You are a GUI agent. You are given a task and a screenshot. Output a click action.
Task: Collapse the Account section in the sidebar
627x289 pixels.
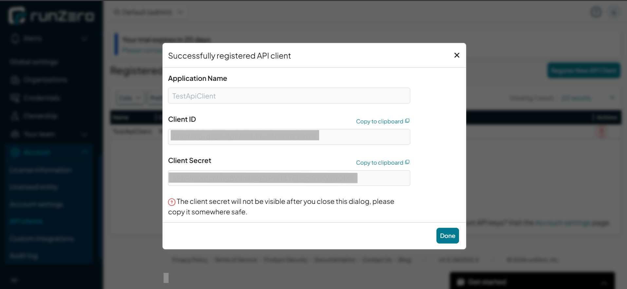[x=84, y=152]
